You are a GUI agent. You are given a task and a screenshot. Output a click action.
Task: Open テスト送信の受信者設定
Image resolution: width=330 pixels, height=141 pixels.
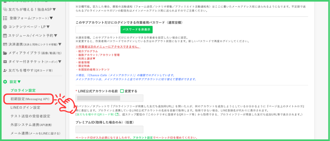point(30,116)
